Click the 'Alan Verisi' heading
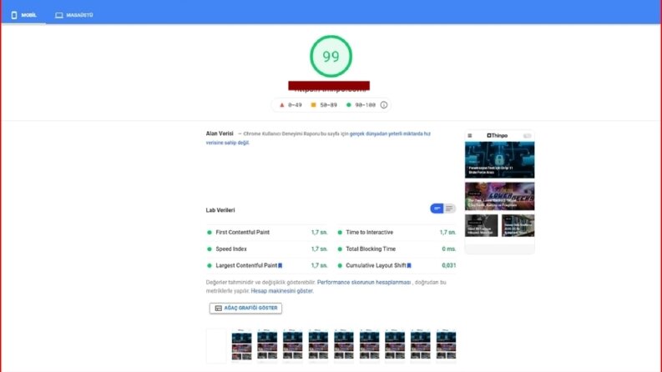662x372 pixels. (220, 133)
